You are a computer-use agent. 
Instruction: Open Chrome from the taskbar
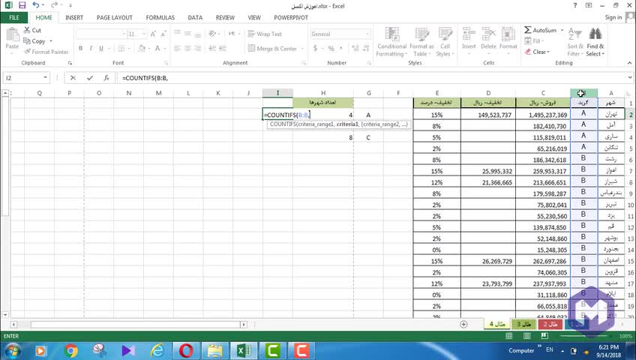click(70, 350)
